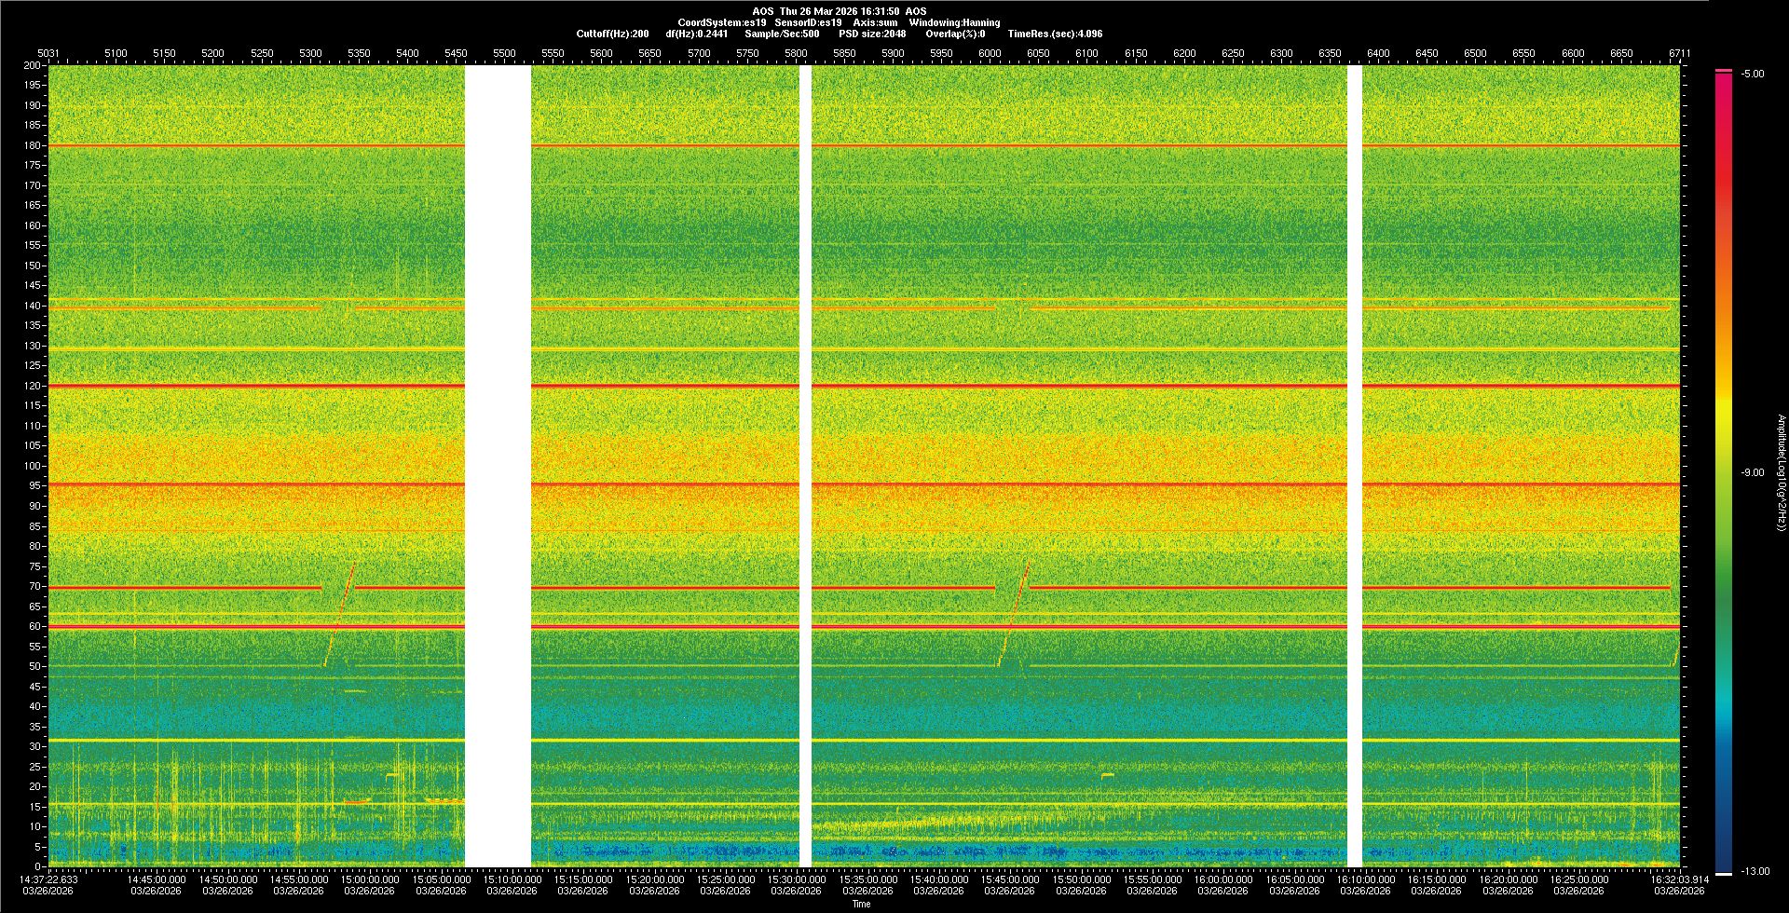
Task: Click the widest white data gap
Action: pos(498,466)
